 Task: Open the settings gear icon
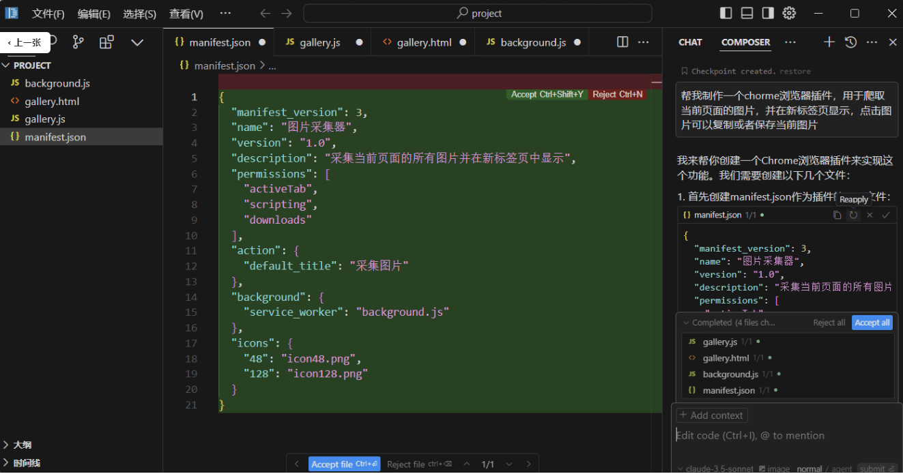[790, 13]
